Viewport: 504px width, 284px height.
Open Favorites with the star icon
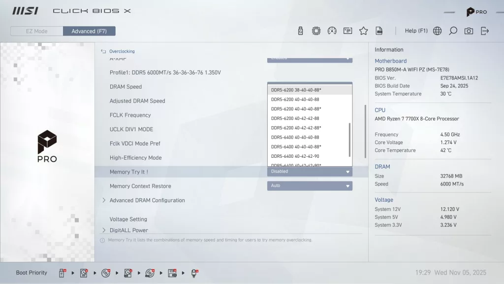click(363, 31)
